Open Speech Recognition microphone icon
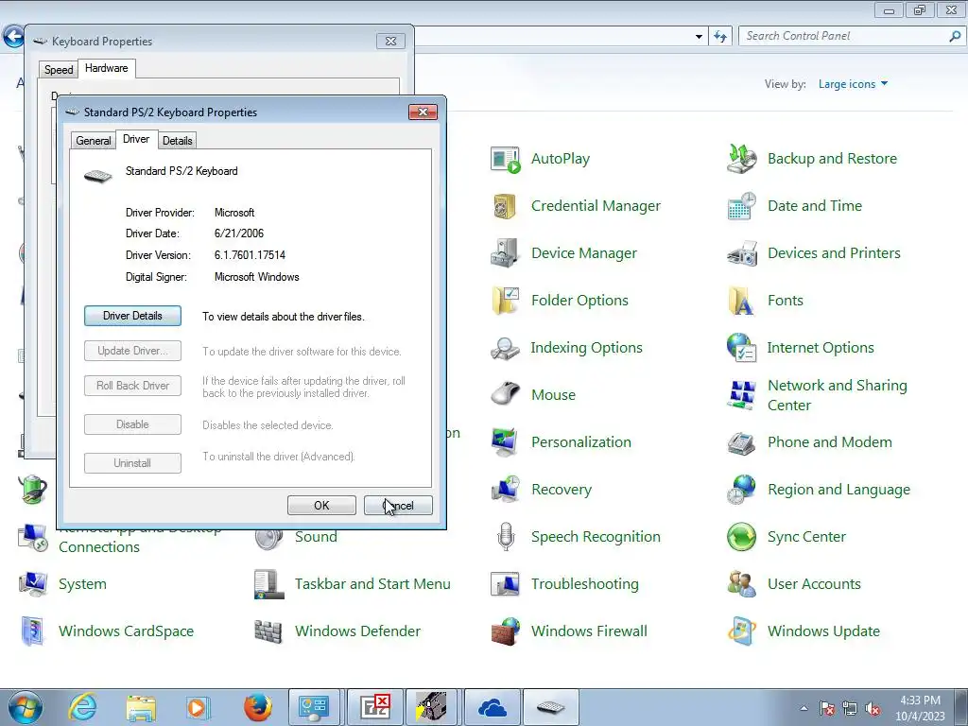The image size is (968, 726). 505,537
